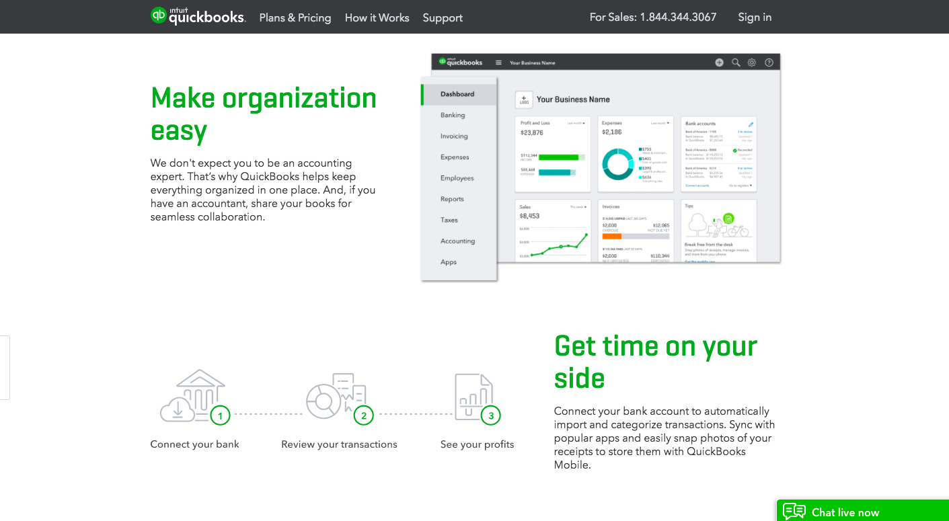The height and width of the screenshot is (521, 949).
Task: Click the "Get time on your side" heading
Action: (x=656, y=362)
